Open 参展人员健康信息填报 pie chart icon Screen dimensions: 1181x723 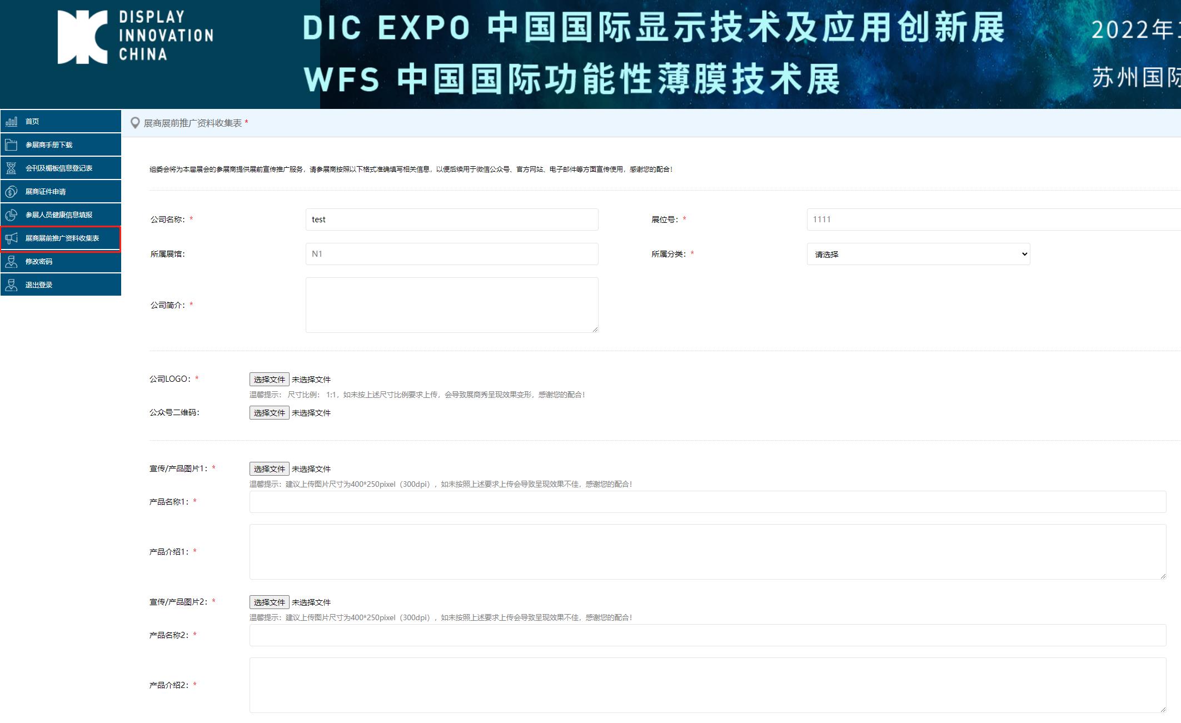(x=11, y=214)
